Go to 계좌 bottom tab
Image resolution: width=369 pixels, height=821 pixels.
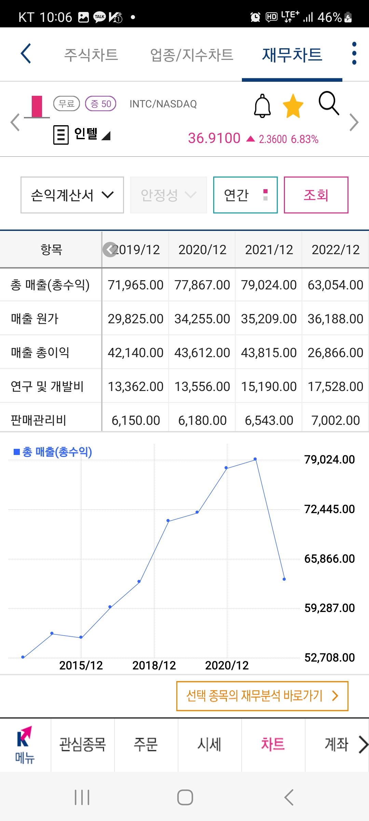click(336, 744)
